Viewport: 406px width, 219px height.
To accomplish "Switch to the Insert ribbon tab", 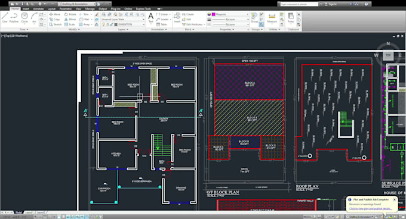I will 26,9.
